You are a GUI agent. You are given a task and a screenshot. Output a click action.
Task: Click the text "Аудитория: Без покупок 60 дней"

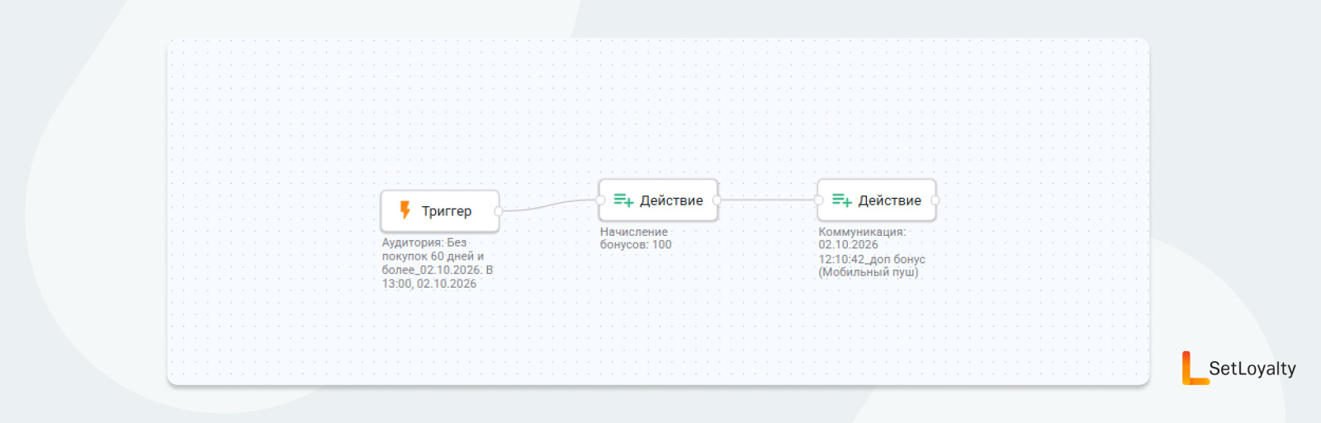[428, 249]
